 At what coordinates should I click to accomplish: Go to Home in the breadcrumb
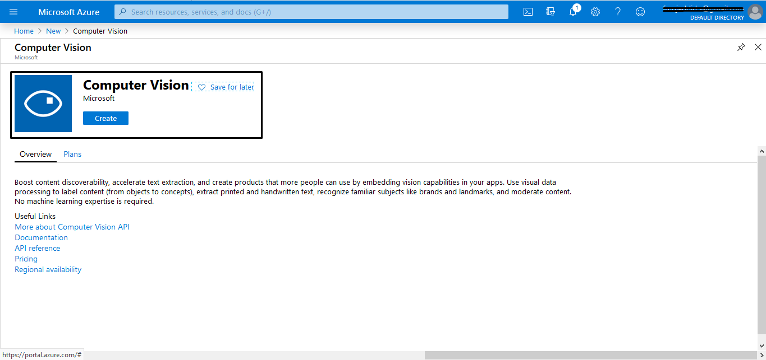[x=24, y=31]
